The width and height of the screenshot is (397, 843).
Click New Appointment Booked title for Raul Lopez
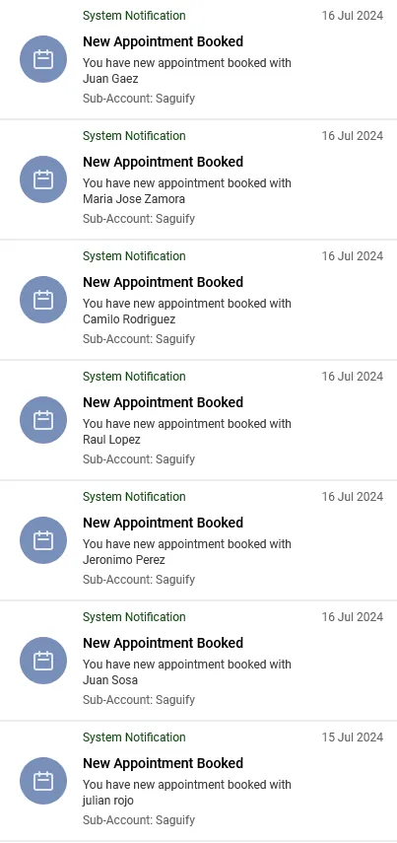tap(163, 402)
